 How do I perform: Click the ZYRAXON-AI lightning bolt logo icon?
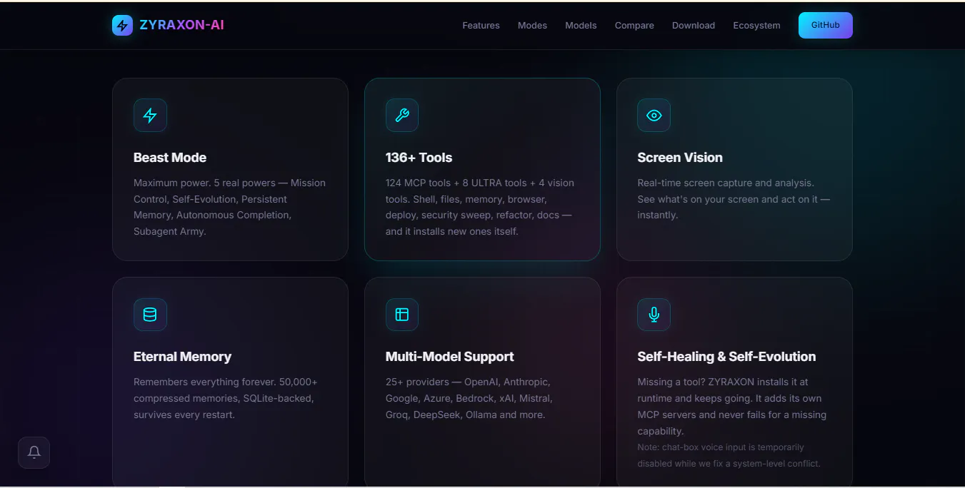point(122,26)
